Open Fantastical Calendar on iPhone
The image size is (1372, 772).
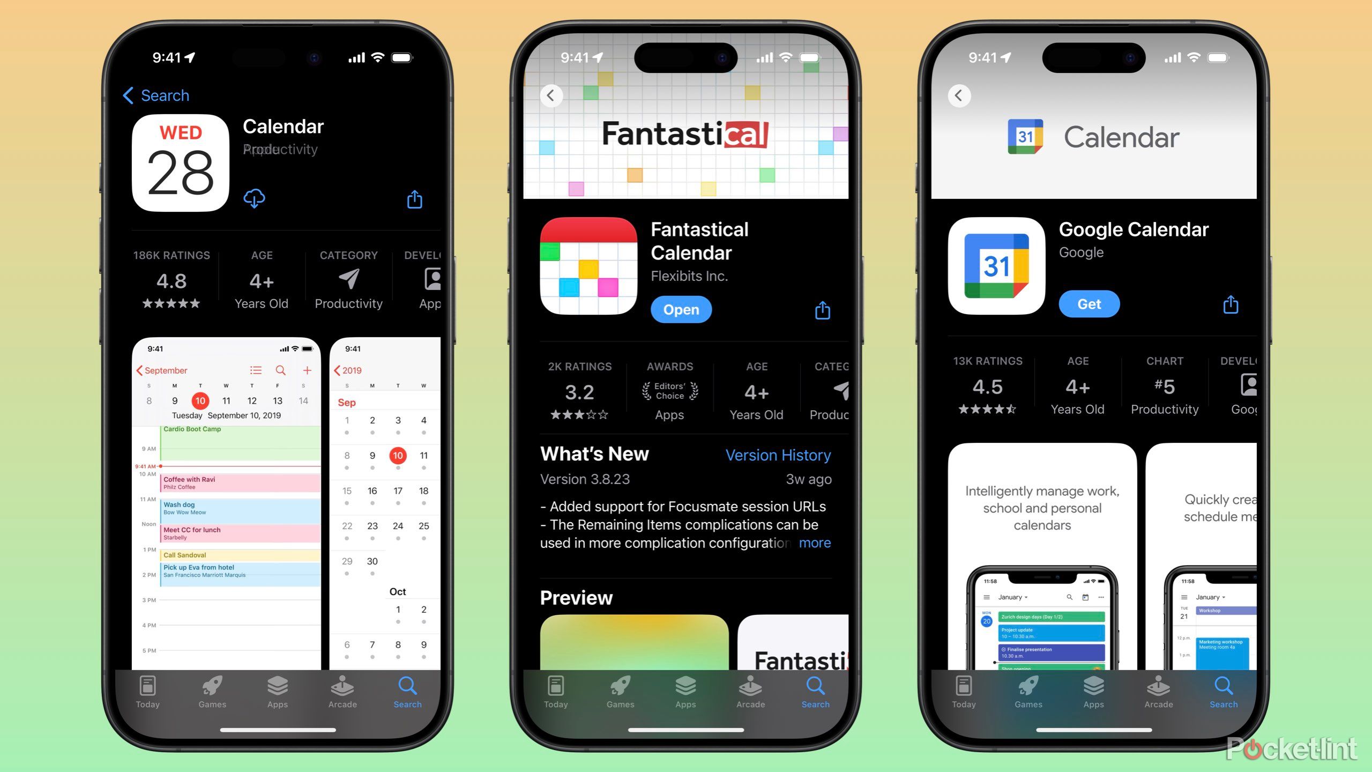680,308
